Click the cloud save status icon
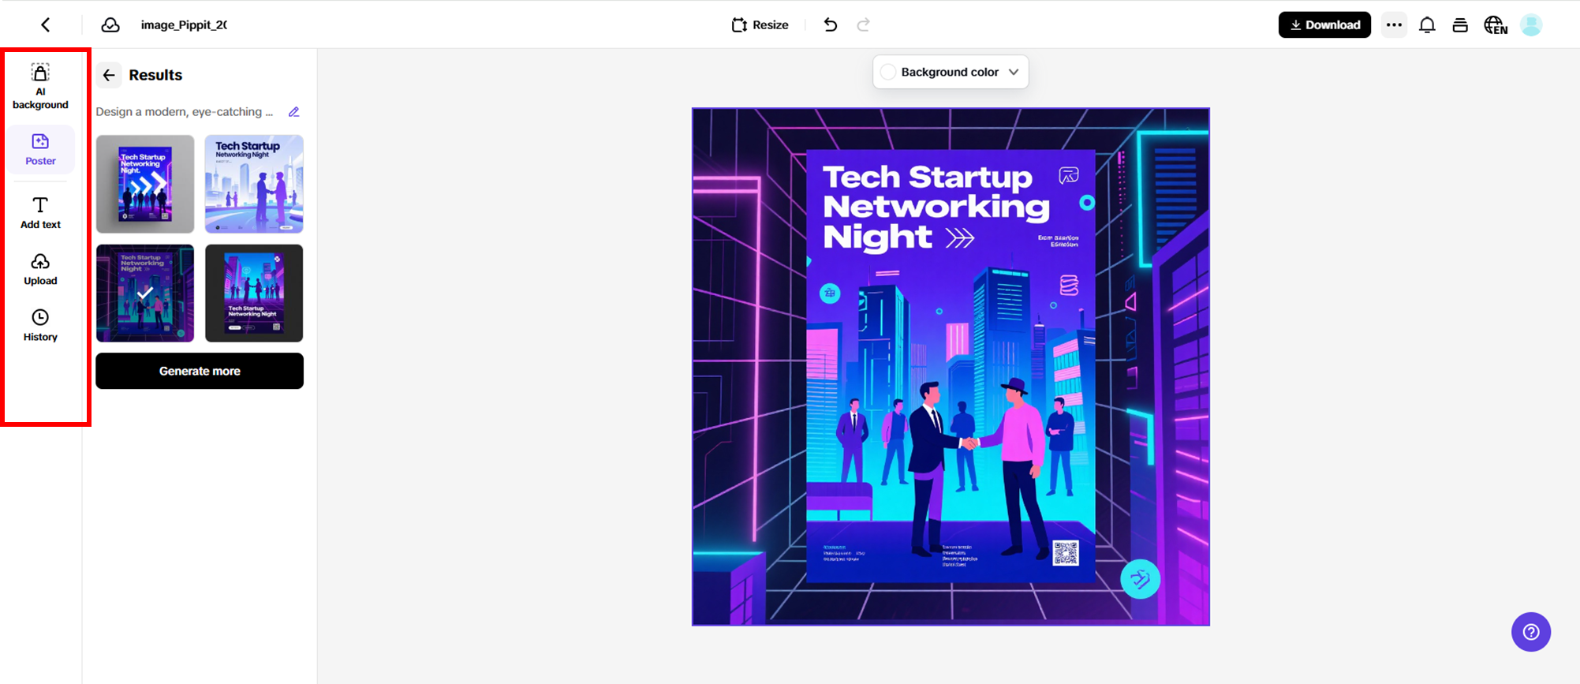1580x684 pixels. (110, 25)
